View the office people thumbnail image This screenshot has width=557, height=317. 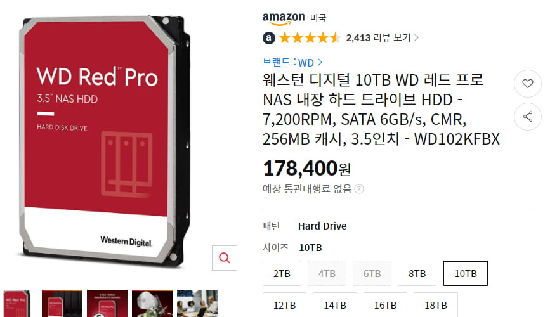tap(197, 304)
